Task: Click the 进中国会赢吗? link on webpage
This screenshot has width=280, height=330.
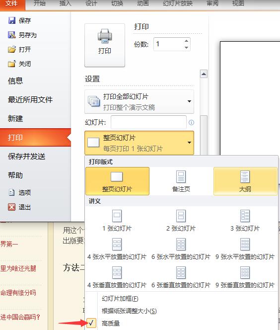Action: [x=20, y=317]
